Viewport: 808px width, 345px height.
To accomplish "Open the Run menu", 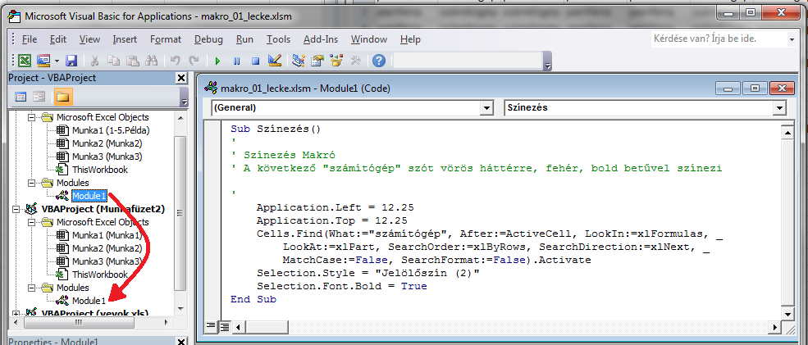I will point(244,39).
